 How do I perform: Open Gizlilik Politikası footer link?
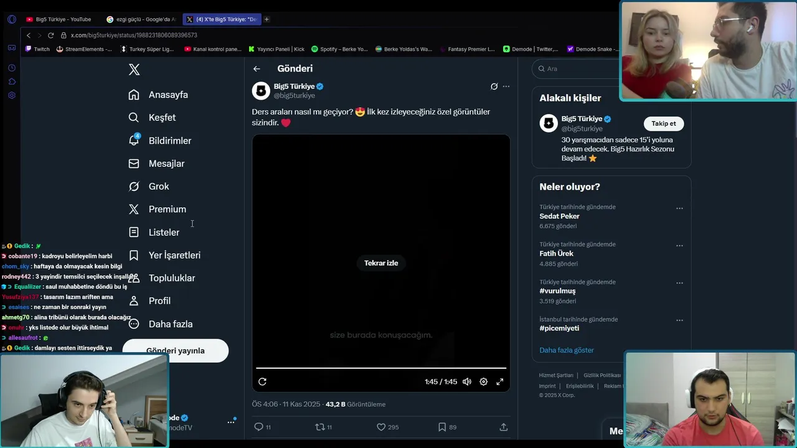(602, 376)
